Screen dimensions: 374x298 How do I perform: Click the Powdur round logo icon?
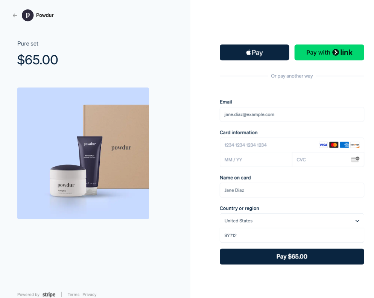tap(28, 15)
